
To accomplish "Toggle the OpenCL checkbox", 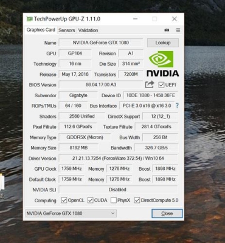I will click(x=64, y=200).
